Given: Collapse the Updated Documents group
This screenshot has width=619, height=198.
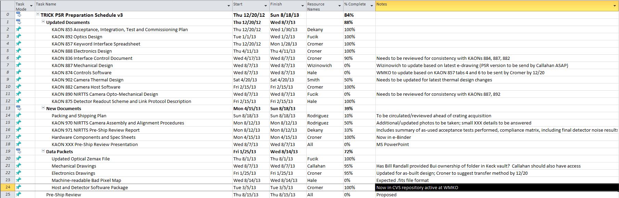Looking at the screenshot, I should 43,22.
